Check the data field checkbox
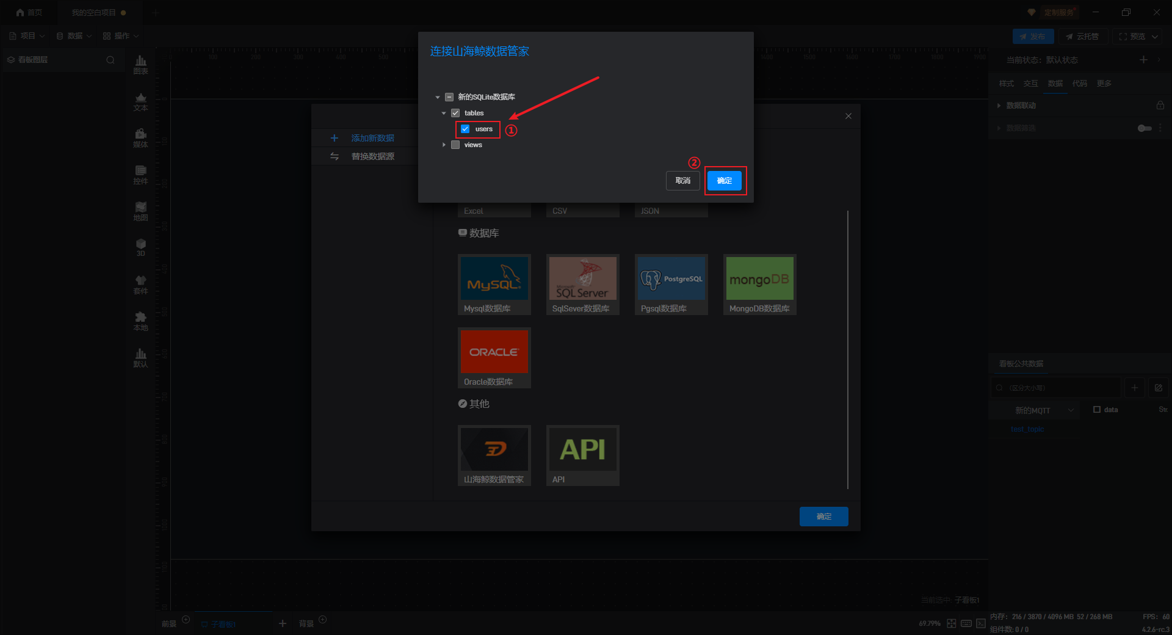The image size is (1172, 635). click(x=1097, y=410)
